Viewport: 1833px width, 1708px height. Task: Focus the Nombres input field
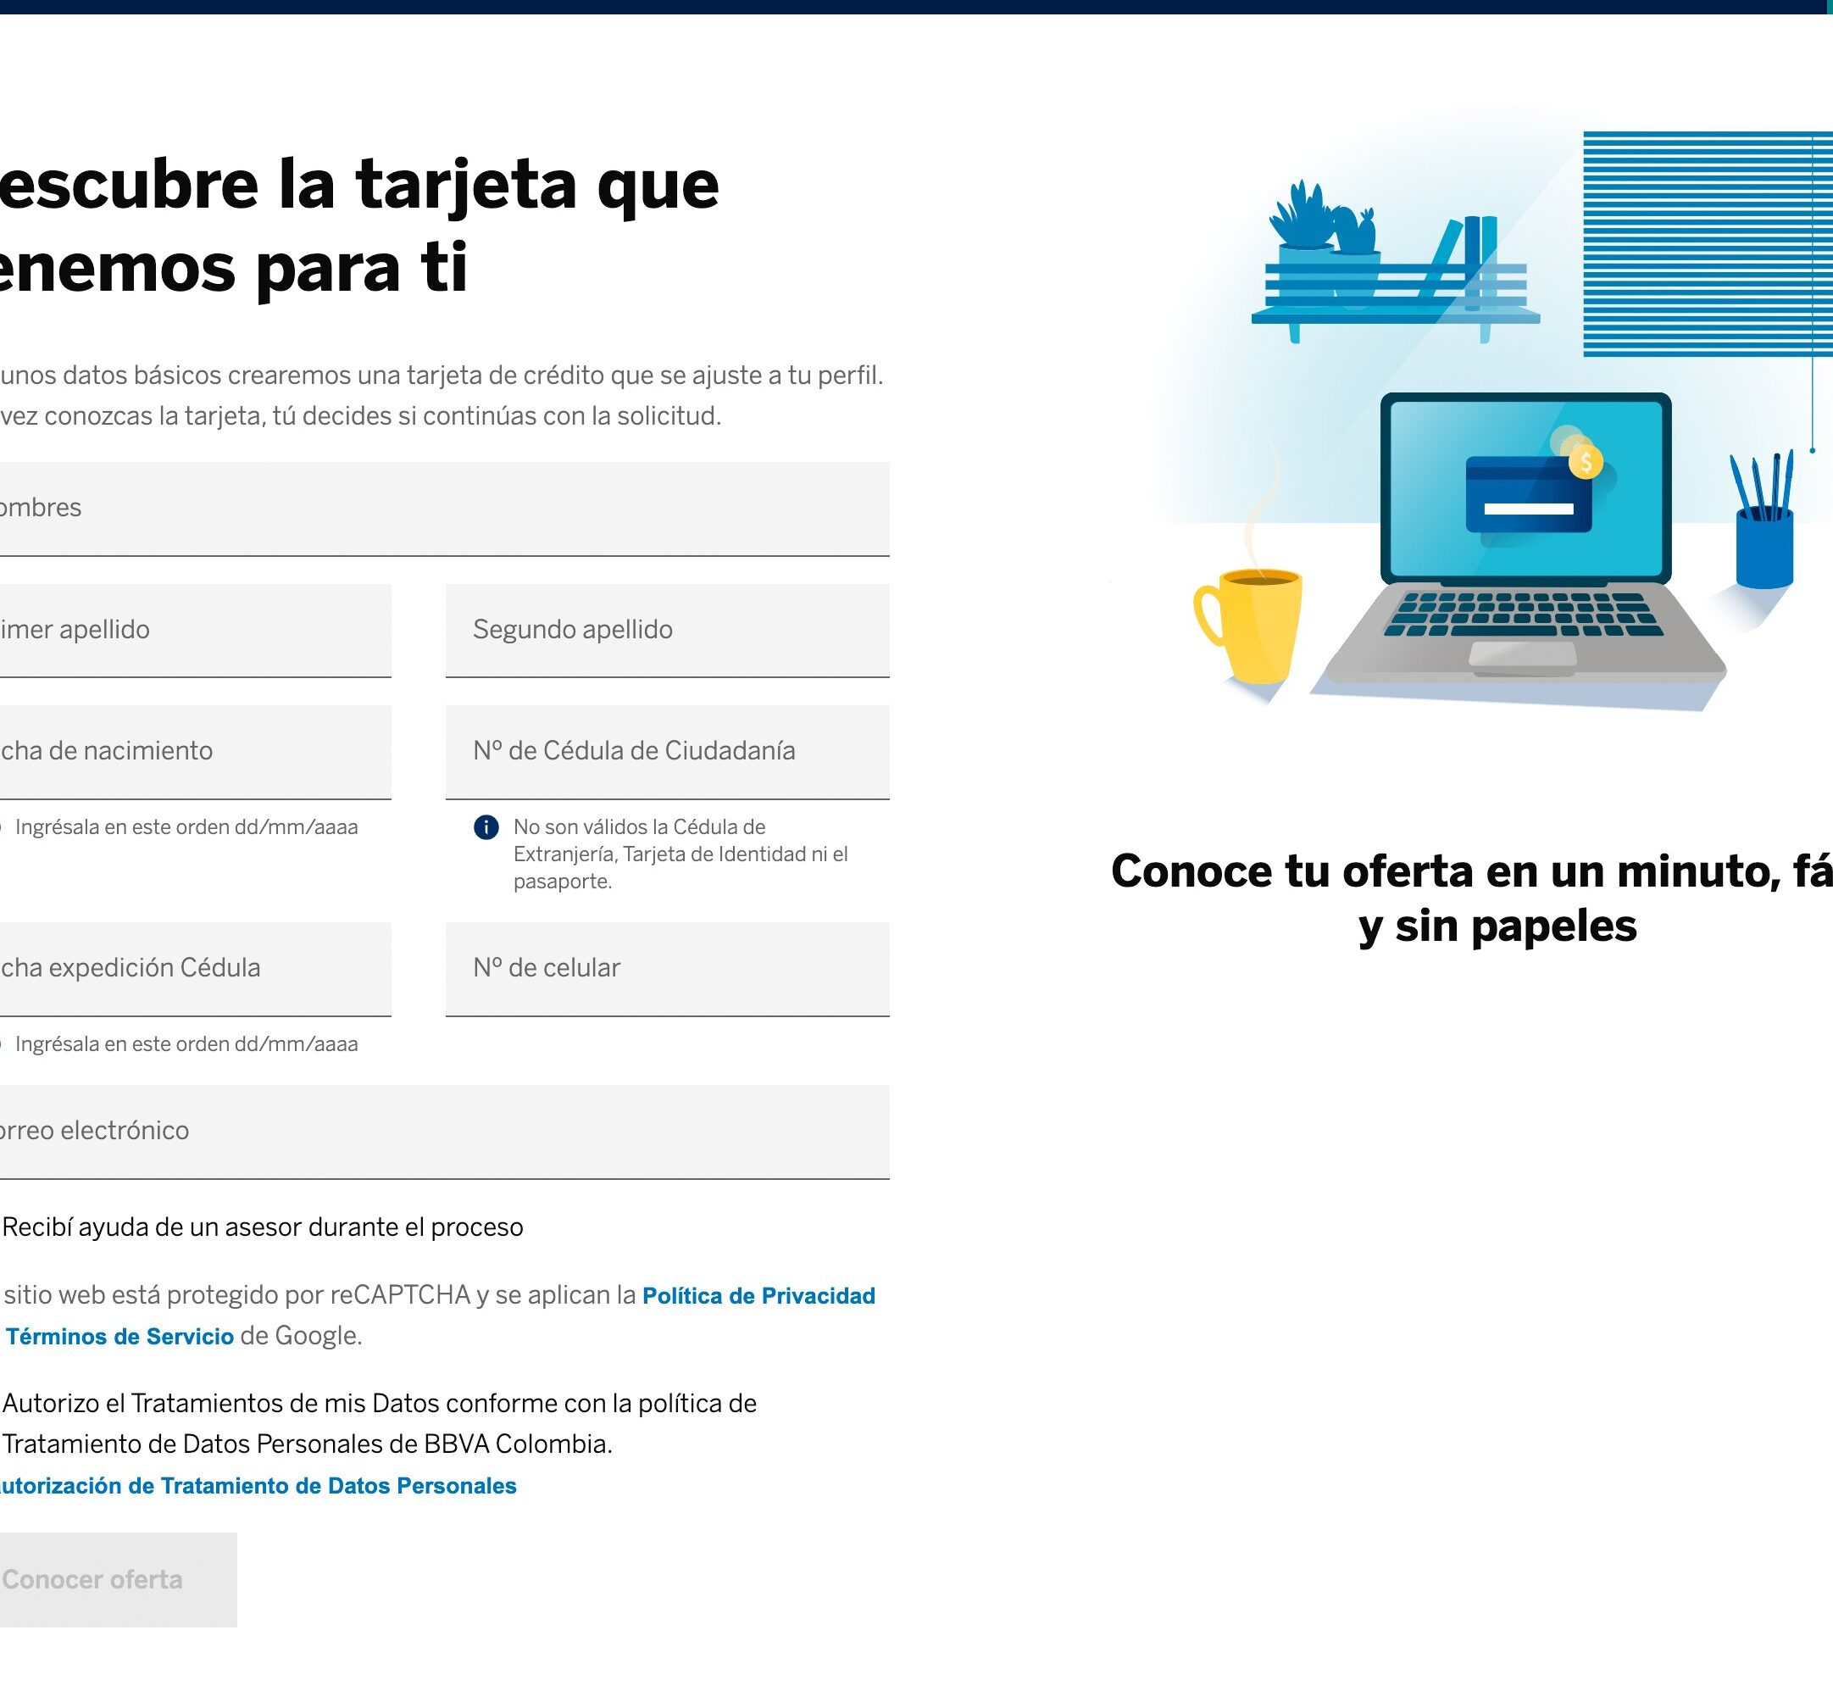(442, 508)
